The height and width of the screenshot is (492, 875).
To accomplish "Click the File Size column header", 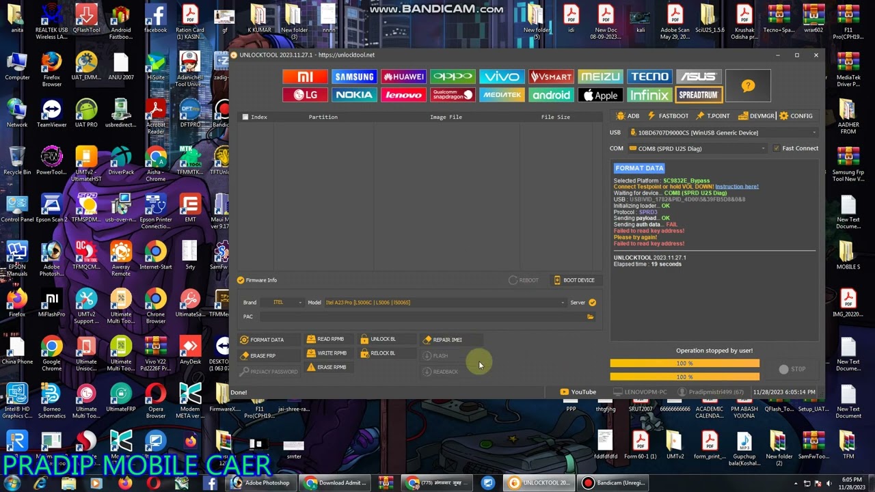I will pos(556,117).
